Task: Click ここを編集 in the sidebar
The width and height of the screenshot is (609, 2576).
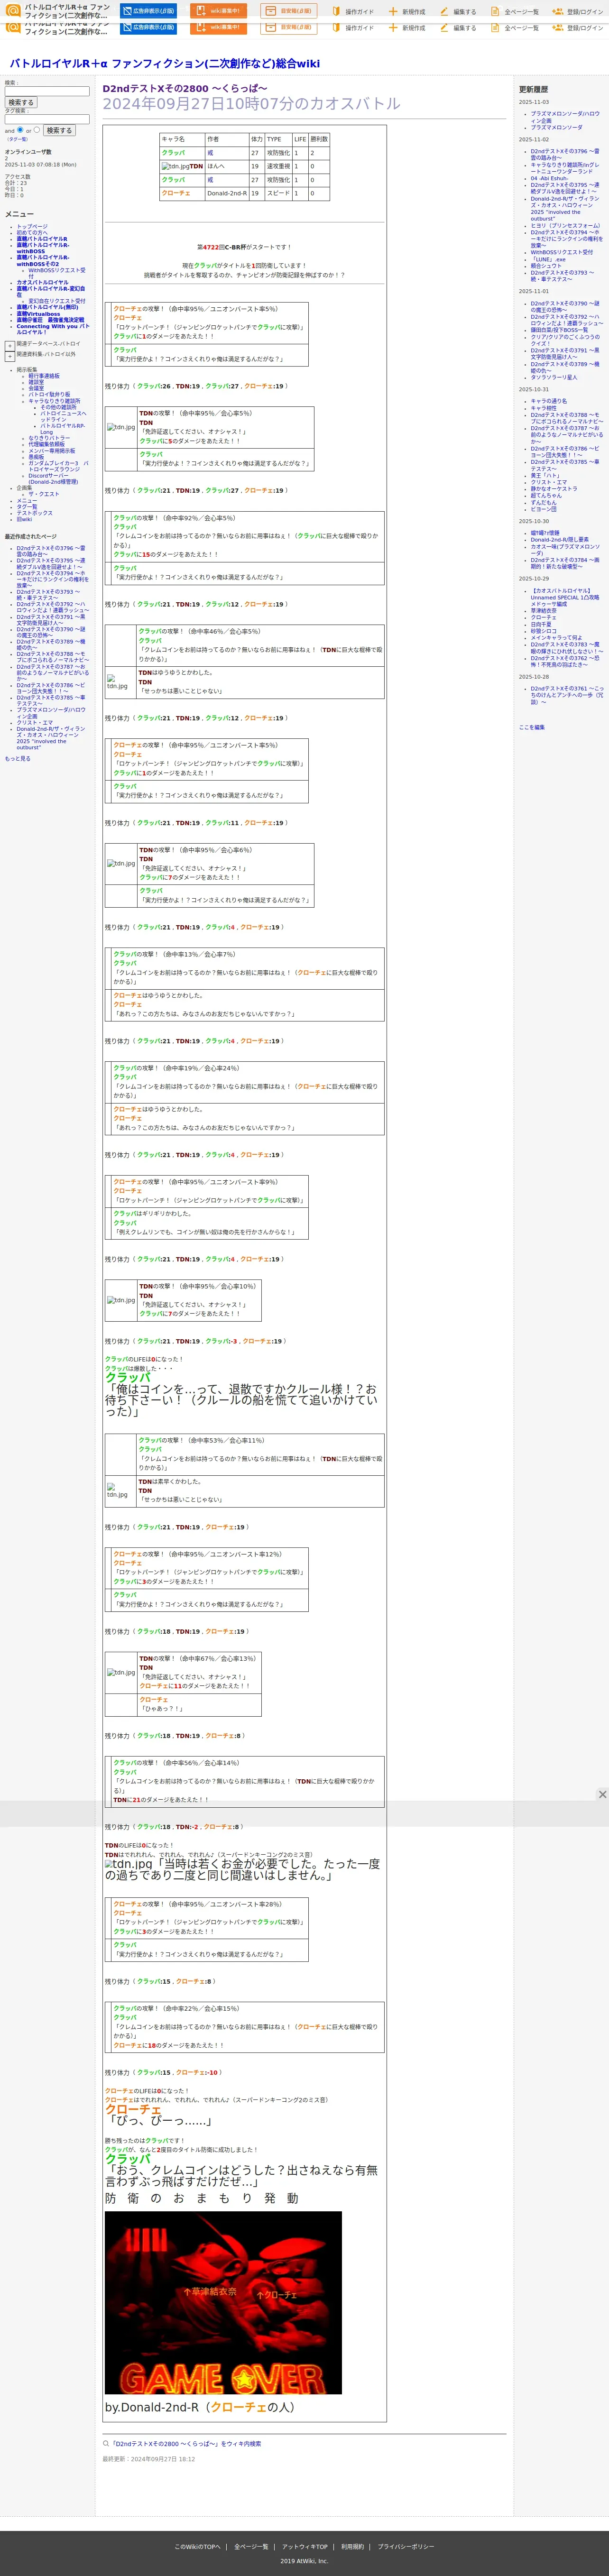Action: coord(531,727)
